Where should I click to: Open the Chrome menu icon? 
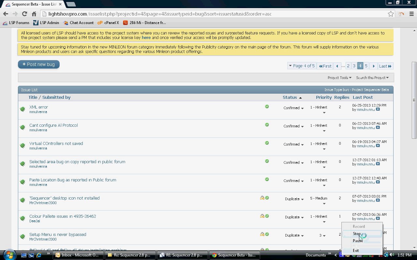click(411, 14)
